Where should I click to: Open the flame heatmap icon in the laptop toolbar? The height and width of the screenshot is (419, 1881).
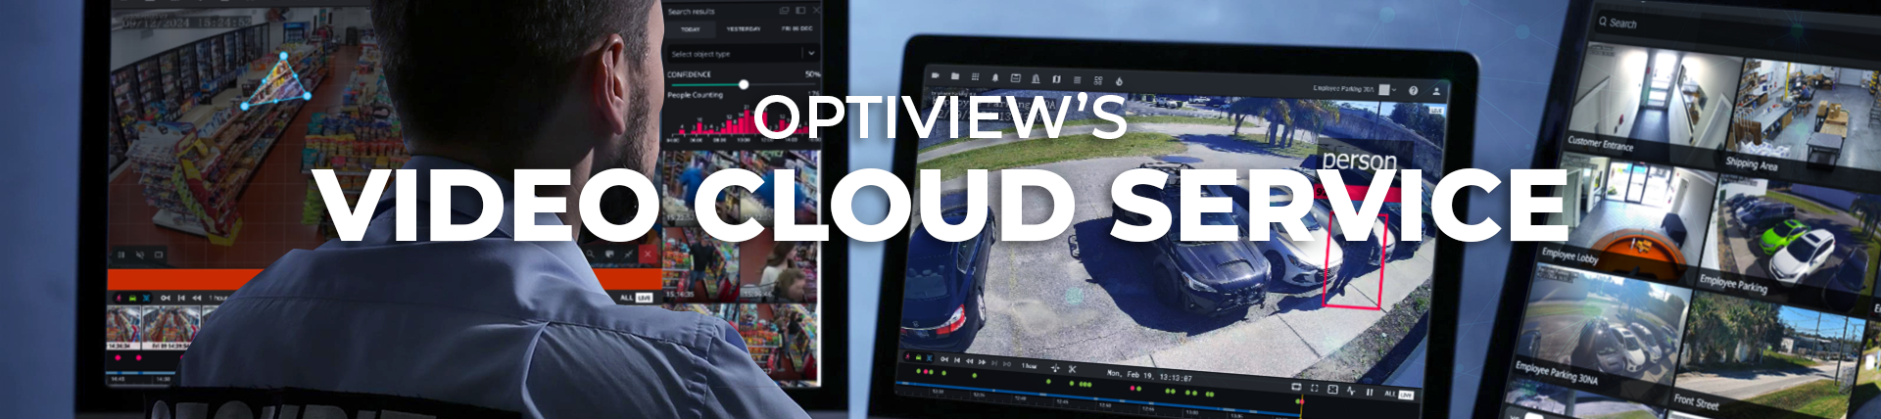point(1119,81)
